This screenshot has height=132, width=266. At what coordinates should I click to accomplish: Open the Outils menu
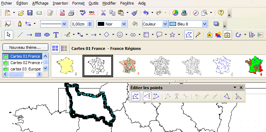tap(93, 3)
